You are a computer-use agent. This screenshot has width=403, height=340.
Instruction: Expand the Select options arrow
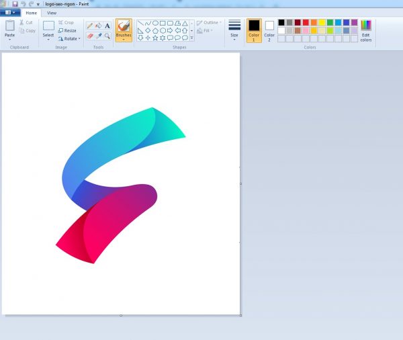click(x=48, y=40)
